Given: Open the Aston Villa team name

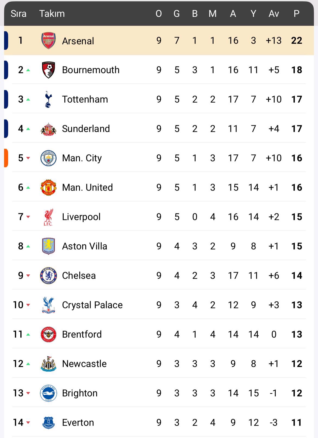Looking at the screenshot, I should (85, 246).
